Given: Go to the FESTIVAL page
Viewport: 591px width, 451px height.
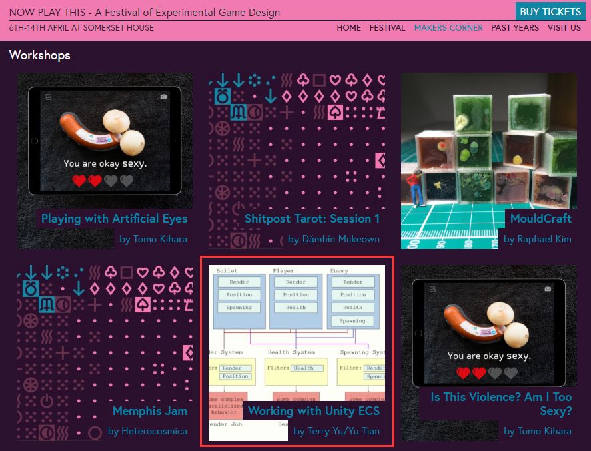Looking at the screenshot, I should (x=387, y=28).
